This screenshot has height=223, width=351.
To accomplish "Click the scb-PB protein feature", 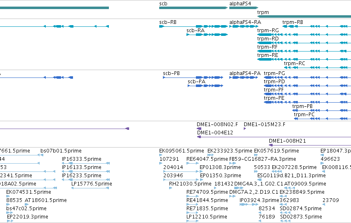I will (x=193, y=77).
